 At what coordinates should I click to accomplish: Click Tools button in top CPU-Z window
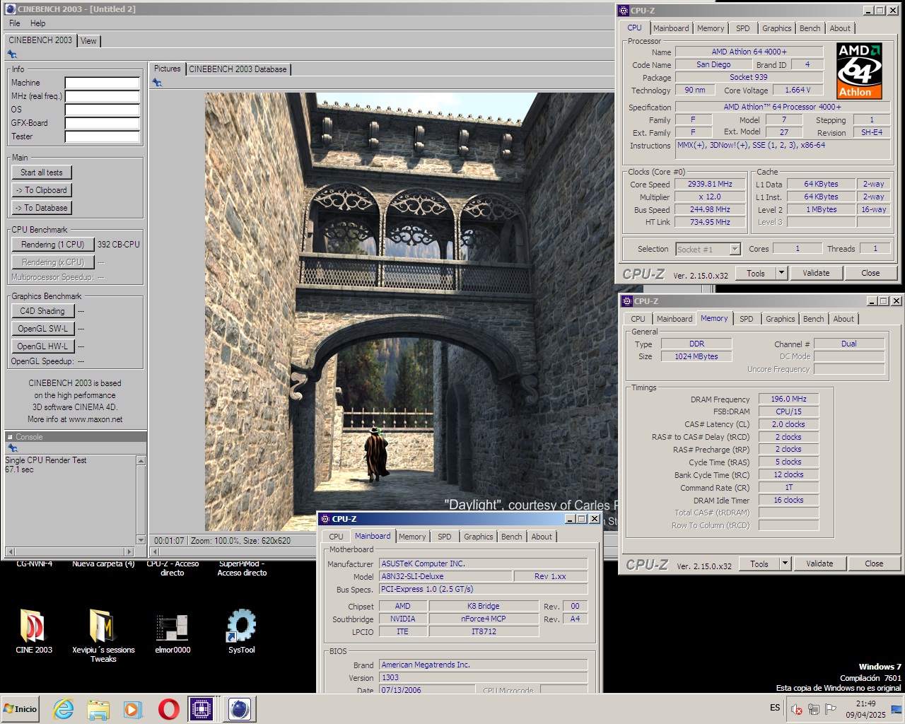tap(756, 273)
